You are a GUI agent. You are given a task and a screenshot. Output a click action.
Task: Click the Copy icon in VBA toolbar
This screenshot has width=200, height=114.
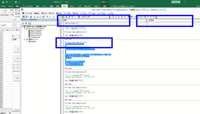(x=37, y=17)
